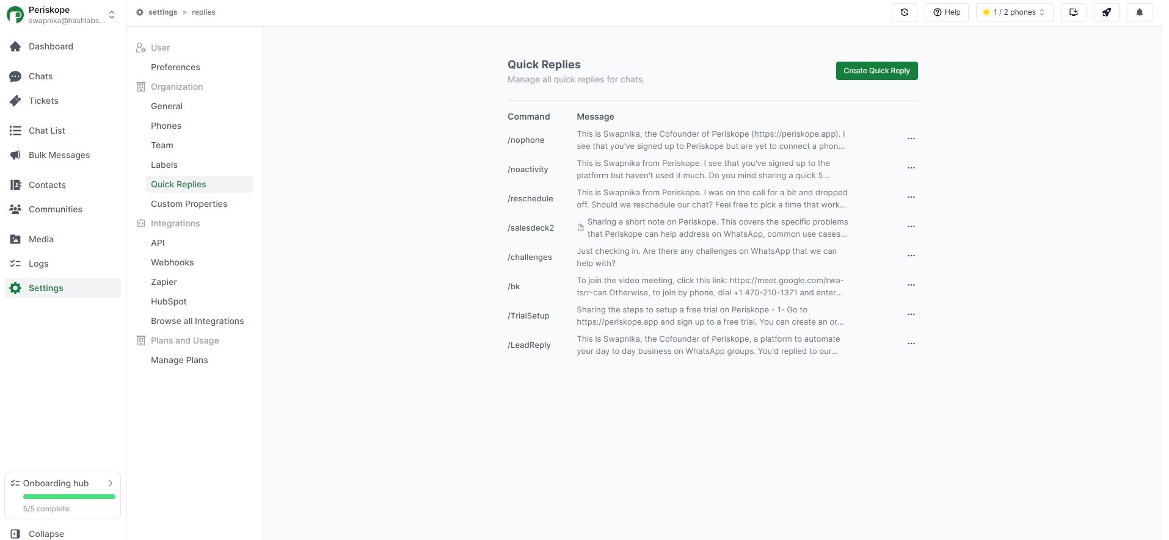1169x540 pixels.
Task: Open more options for /nophone reply
Action: [911, 139]
